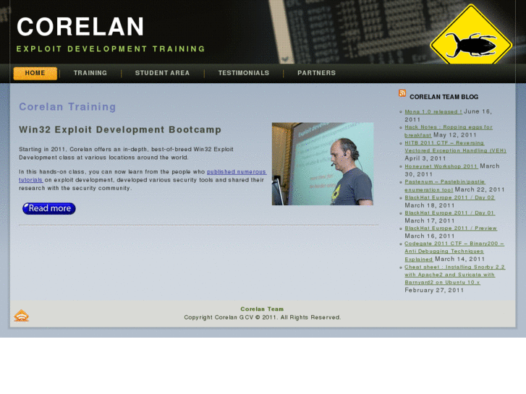526x394 pixels.
Task: Open the TESTIMONIALS menu item
Action: (x=244, y=73)
